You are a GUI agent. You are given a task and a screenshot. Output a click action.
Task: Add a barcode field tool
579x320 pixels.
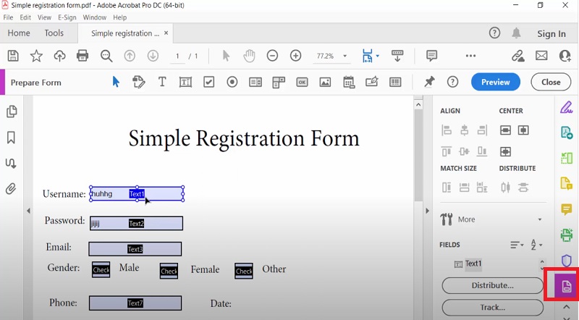click(395, 82)
